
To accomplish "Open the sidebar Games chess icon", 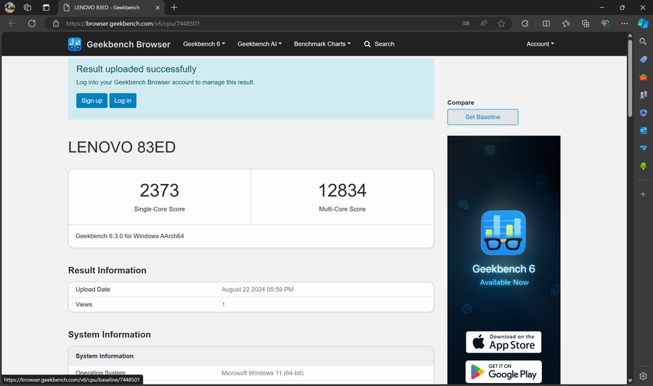I will pyautogui.click(x=643, y=95).
